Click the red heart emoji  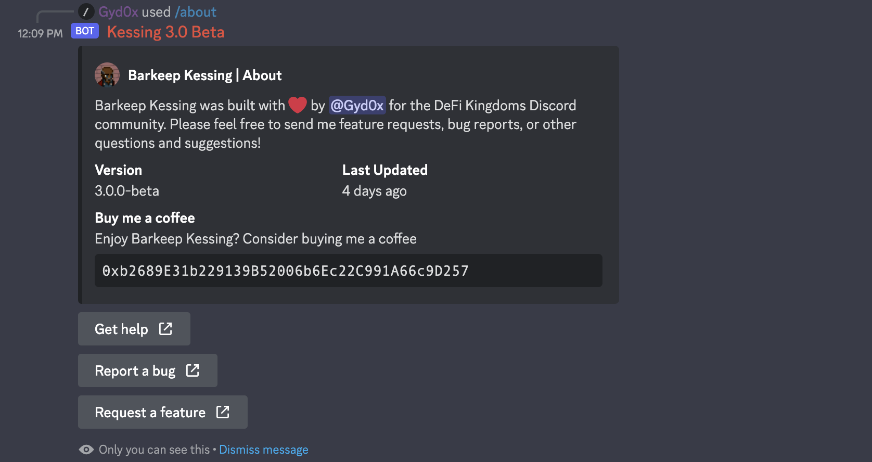tap(298, 105)
